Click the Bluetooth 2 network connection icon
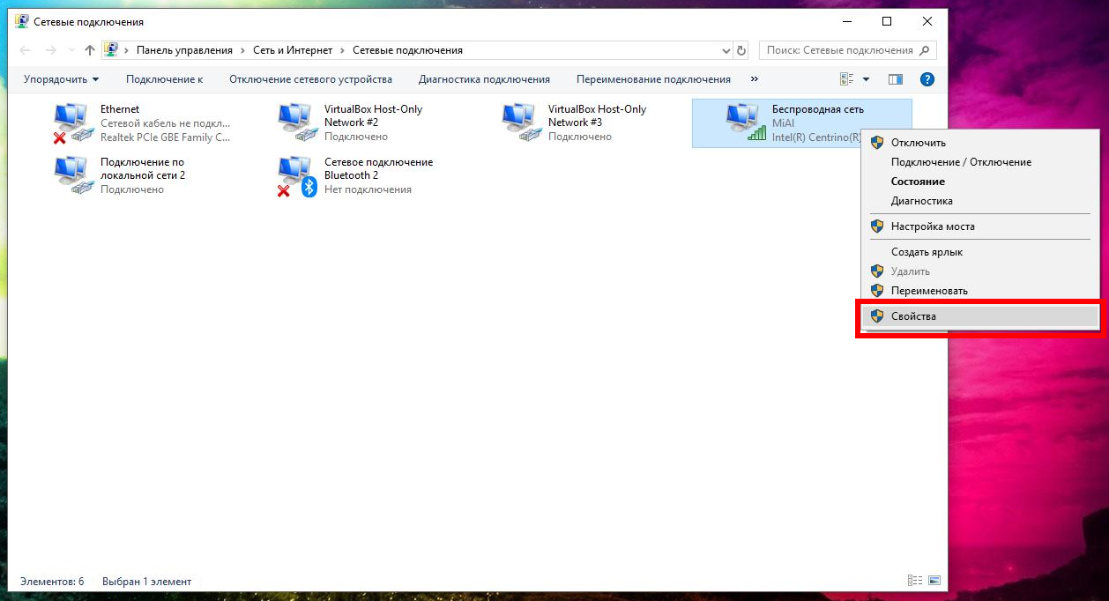 (296, 175)
